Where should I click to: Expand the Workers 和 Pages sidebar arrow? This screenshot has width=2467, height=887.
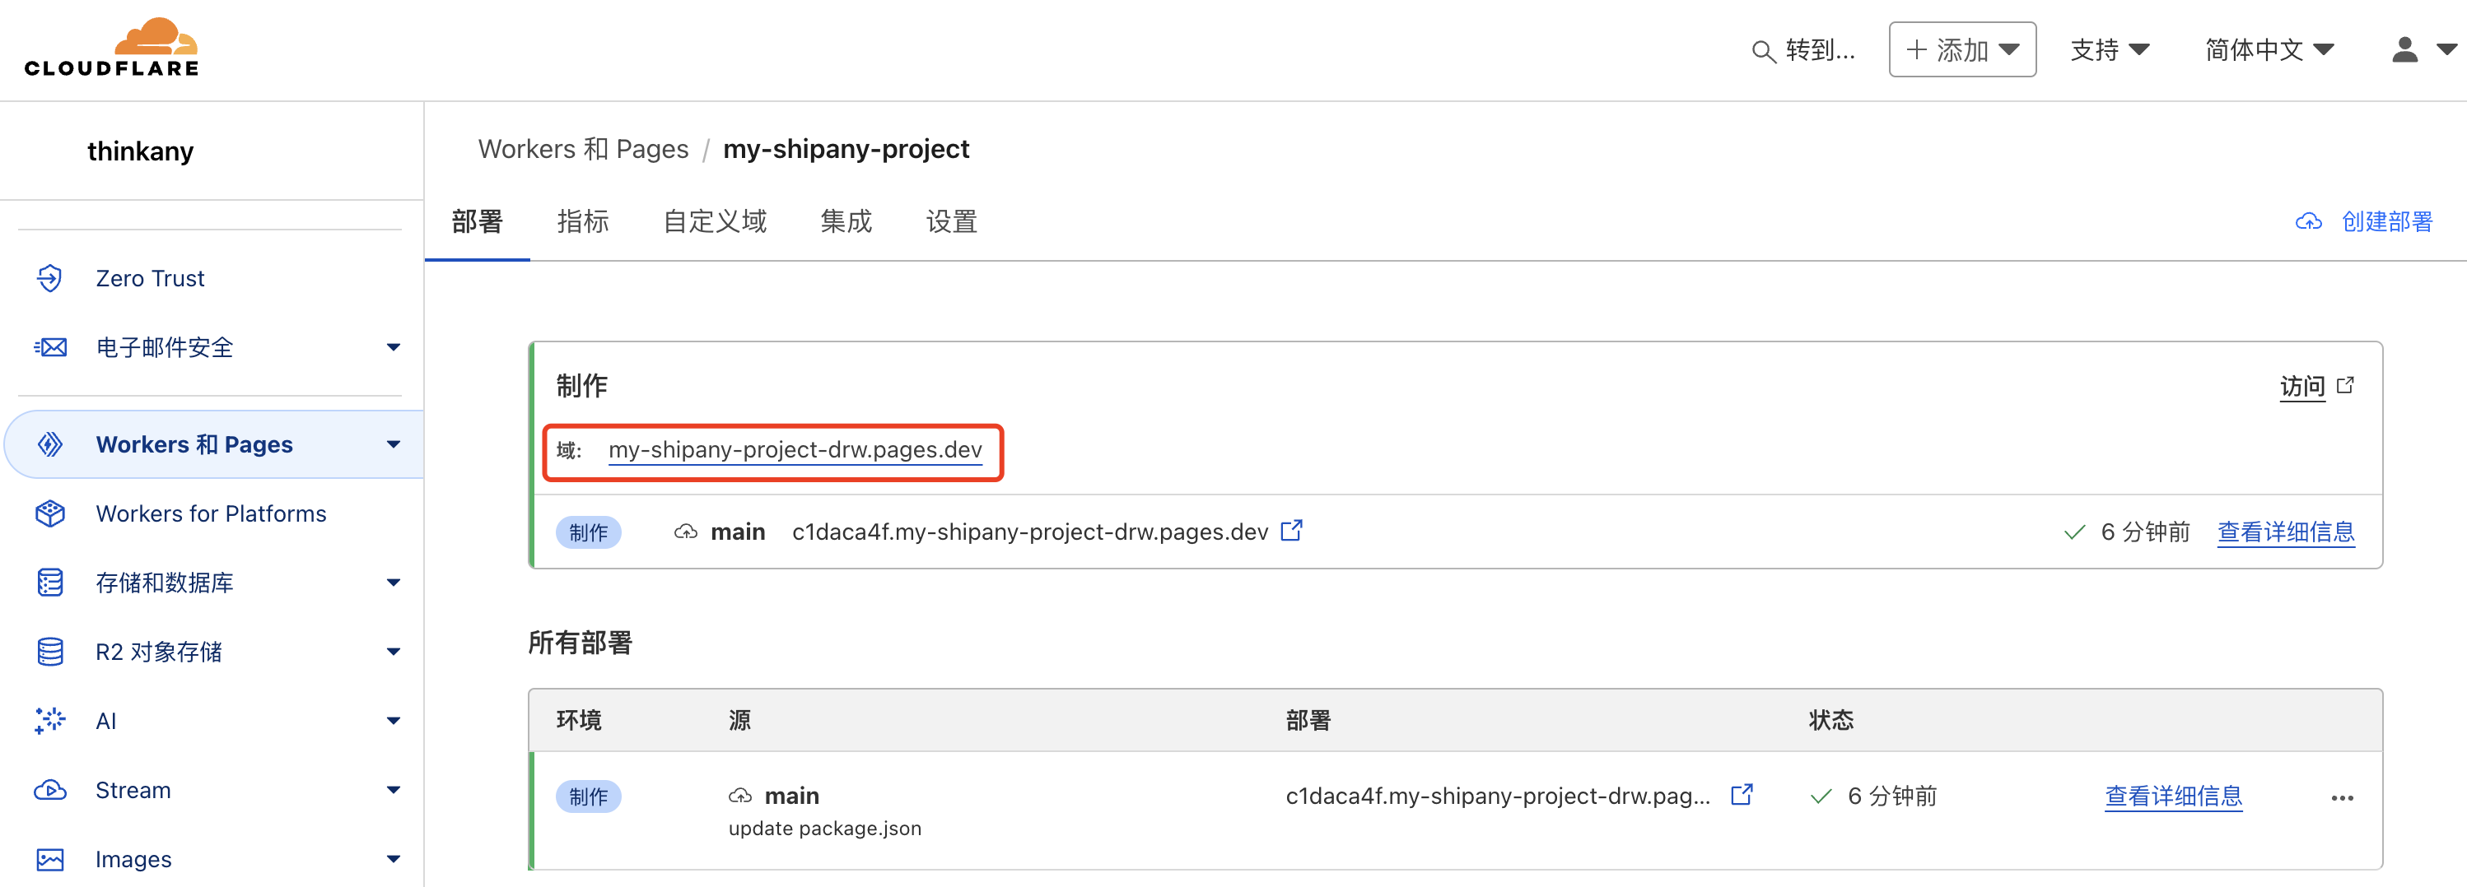tap(394, 445)
